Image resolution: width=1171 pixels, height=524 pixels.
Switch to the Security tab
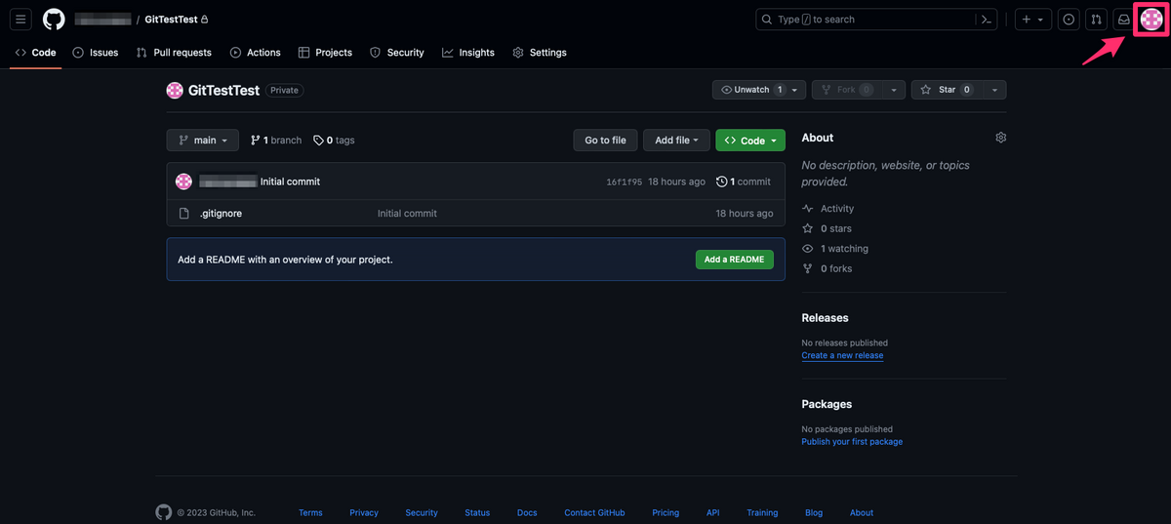[397, 53]
